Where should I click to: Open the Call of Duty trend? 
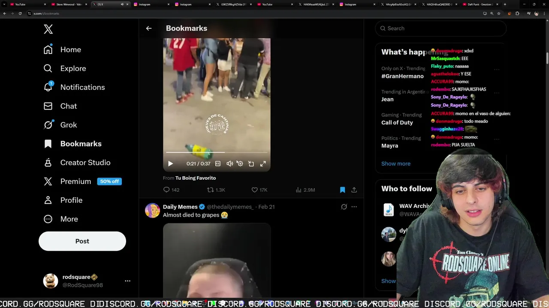397,122
